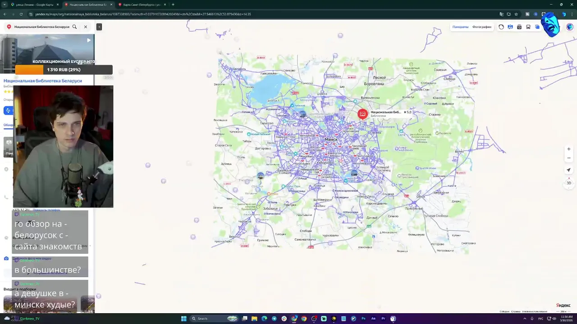577x324 pixels.
Task: Toggle the traffic layer circle icon
Action: click(501, 27)
